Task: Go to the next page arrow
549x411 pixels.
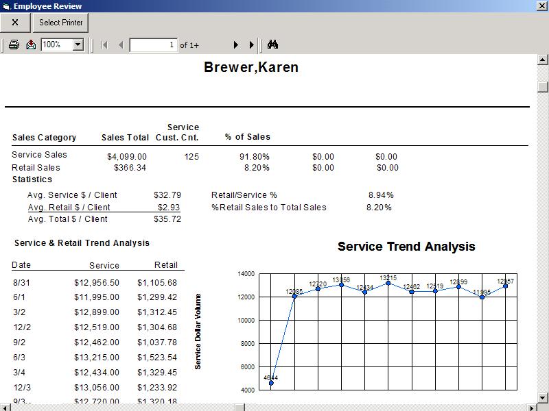Action: (235, 45)
